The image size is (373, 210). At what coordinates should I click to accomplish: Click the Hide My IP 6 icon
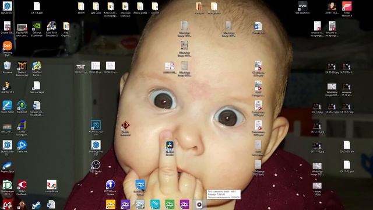7,86
